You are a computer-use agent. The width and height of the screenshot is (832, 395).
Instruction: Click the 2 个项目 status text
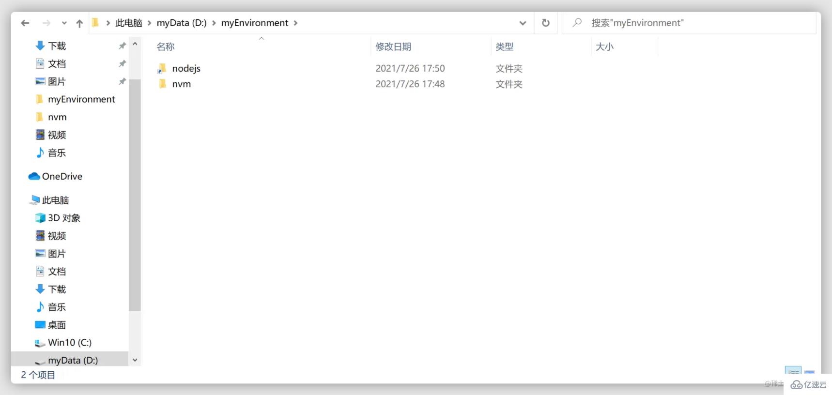click(38, 375)
